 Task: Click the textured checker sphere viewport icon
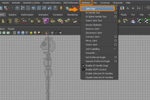coord(27,33)
